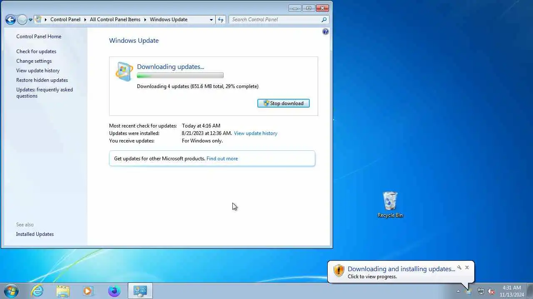Expand the arrow after All Control Panel Items
This screenshot has height=299, width=533.
145,20
